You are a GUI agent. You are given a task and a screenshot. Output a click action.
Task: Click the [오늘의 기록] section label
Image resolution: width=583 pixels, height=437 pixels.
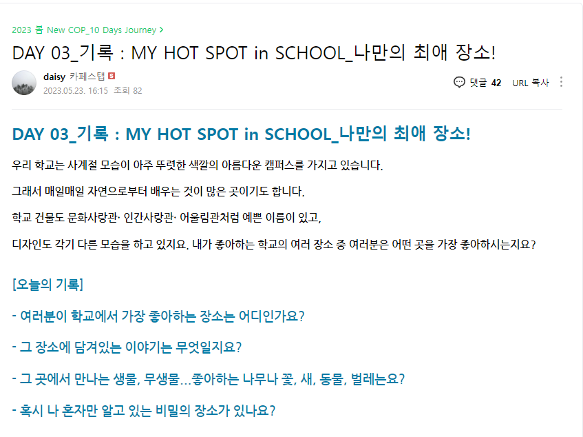pos(47,285)
